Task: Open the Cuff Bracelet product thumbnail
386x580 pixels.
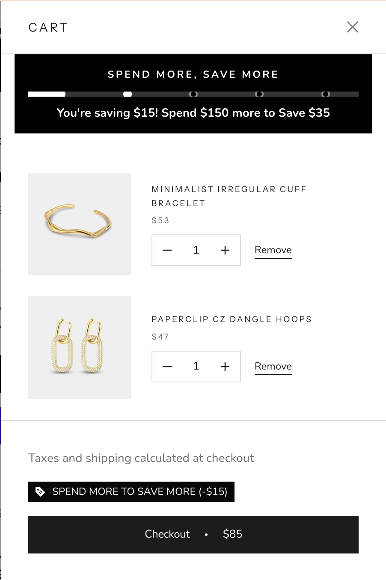Action: pyautogui.click(x=80, y=224)
